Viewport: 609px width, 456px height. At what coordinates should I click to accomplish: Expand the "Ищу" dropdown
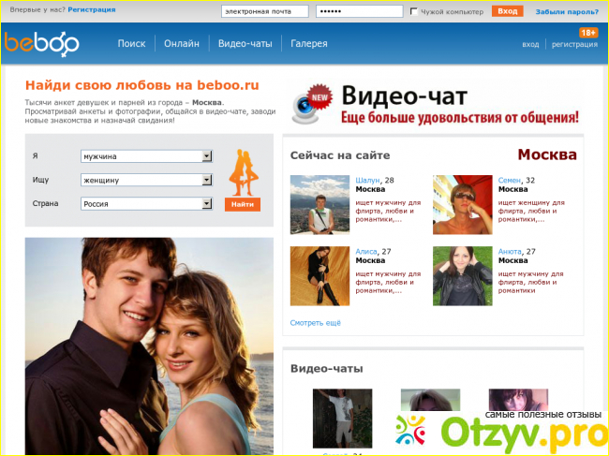coord(146,180)
